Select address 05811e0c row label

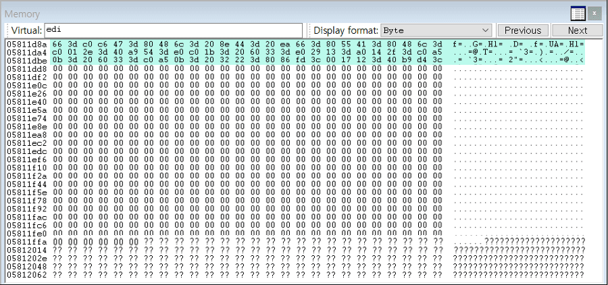[x=27, y=85]
